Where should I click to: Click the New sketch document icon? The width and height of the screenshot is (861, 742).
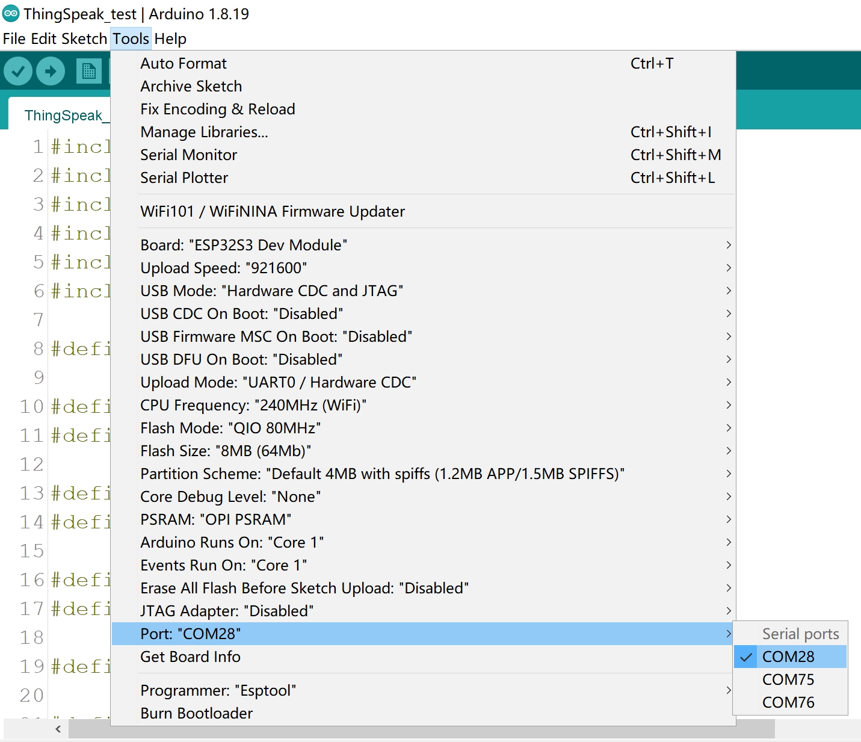pos(89,72)
